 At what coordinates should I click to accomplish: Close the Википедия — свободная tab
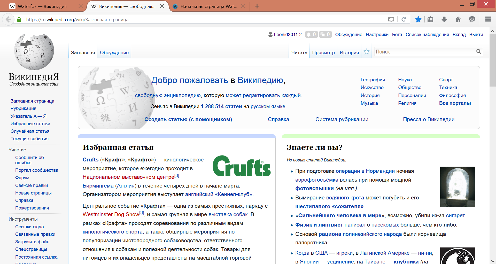coord(162,6)
